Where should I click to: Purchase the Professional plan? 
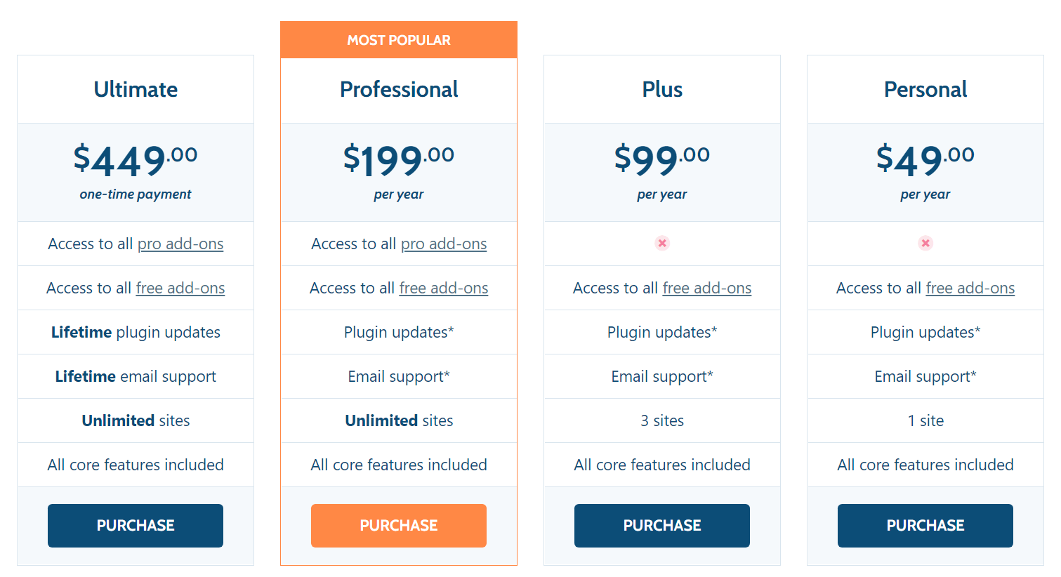[x=398, y=525]
